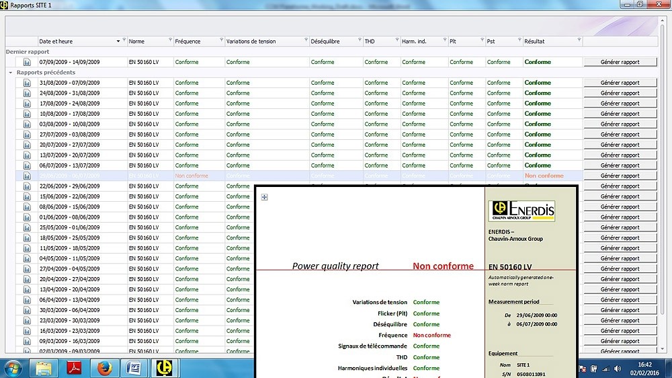Viewport: 672px width, 378px height.
Task: Click Conforme result for 13/07/2009 - 20/07/2009
Action: coord(538,155)
